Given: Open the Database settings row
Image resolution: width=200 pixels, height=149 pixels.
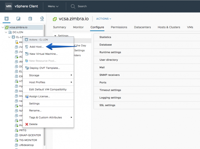Looking at the screenshot, I should [x=147, y=45].
